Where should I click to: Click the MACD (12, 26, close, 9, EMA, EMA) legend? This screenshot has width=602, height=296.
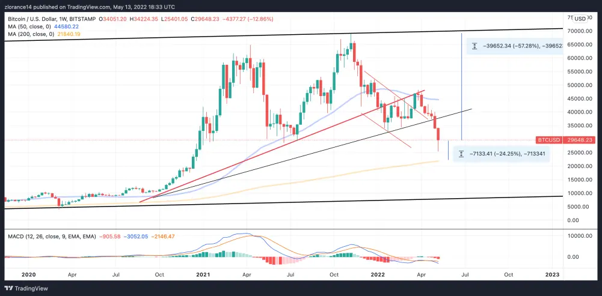click(x=51, y=237)
